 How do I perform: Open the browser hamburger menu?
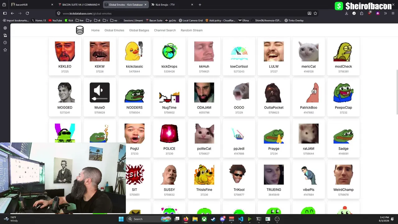coord(393,13)
